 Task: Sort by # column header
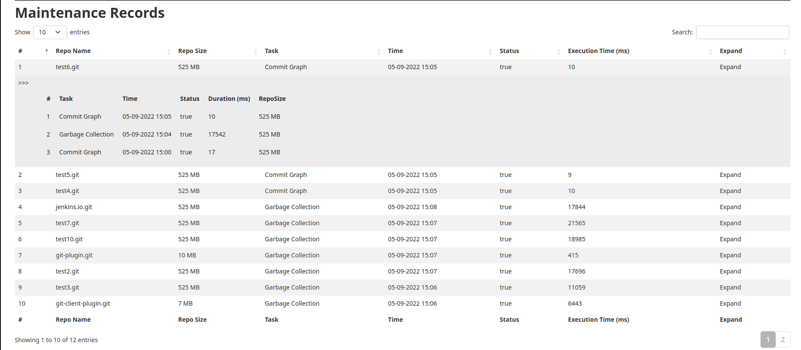click(34, 51)
